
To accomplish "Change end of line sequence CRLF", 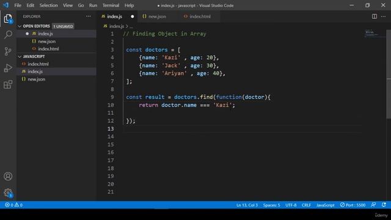I will (306, 205).
